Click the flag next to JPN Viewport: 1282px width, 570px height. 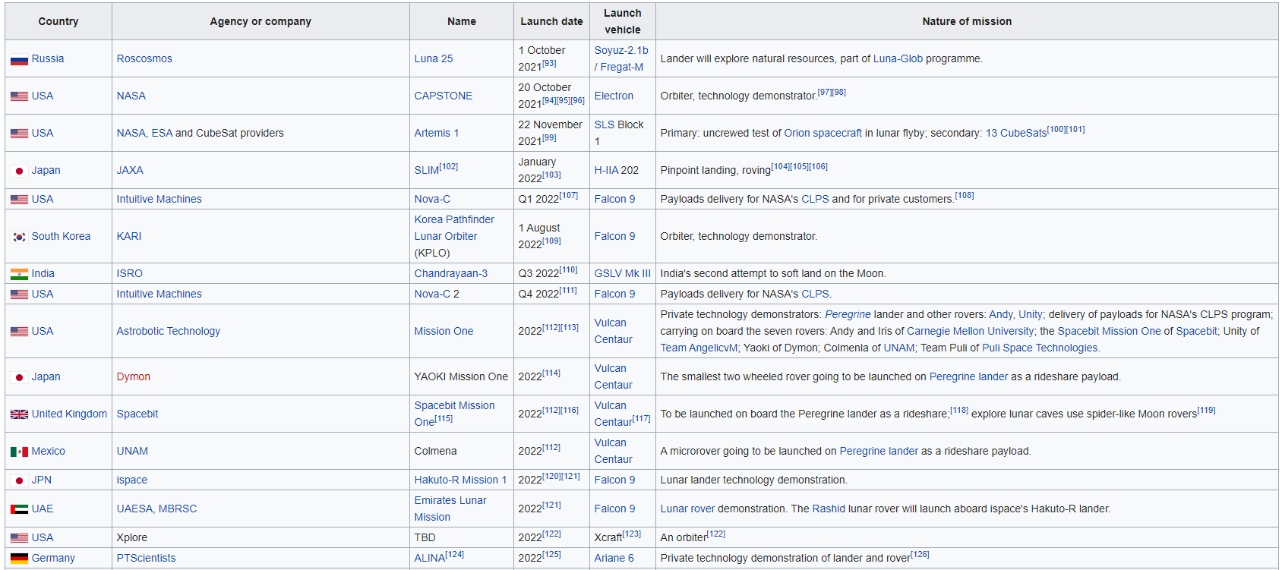(19, 480)
